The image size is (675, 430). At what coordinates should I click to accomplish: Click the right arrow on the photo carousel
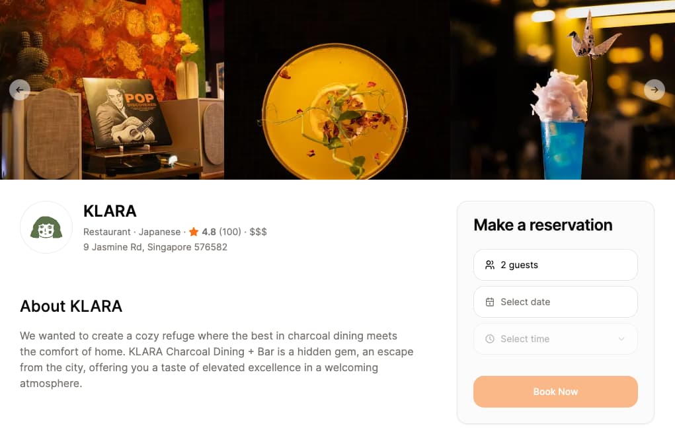click(x=655, y=89)
